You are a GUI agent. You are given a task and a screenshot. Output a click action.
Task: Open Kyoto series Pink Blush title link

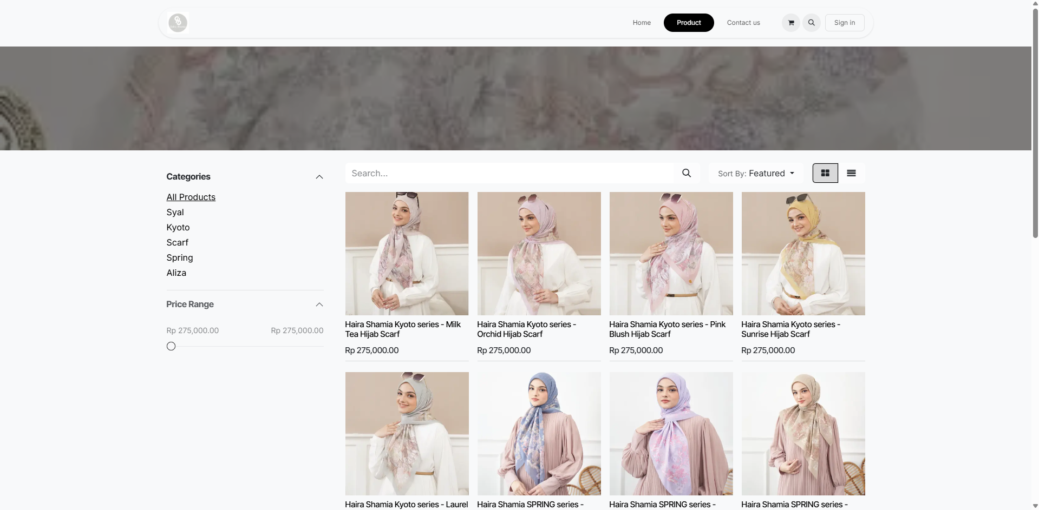tap(667, 329)
